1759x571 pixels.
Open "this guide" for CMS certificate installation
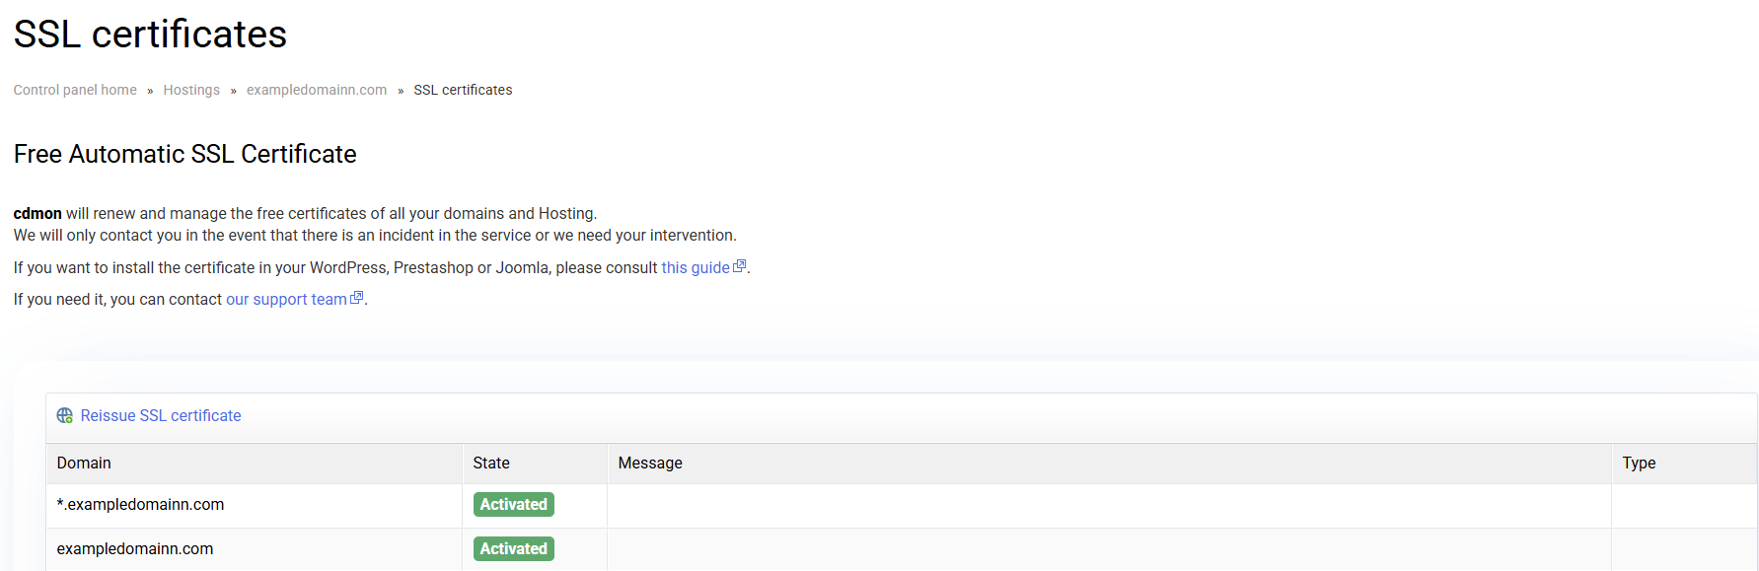[695, 268]
